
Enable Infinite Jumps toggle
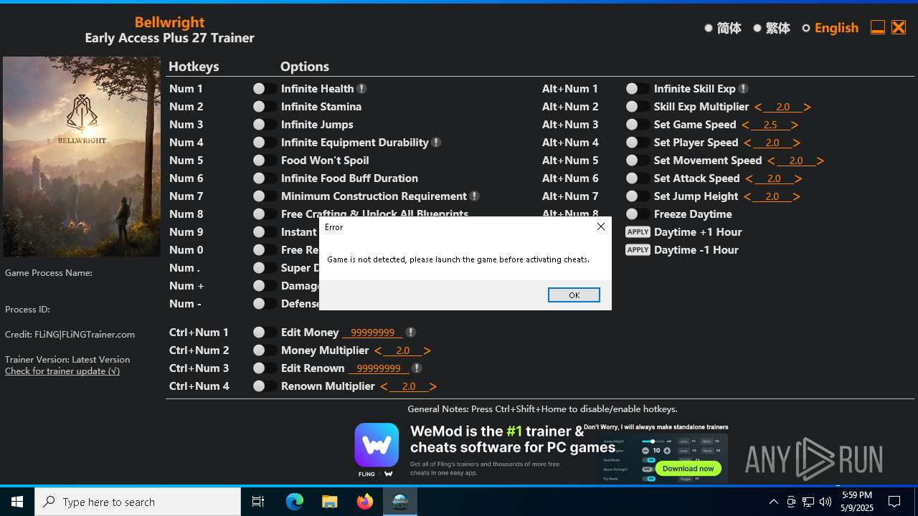265,125
